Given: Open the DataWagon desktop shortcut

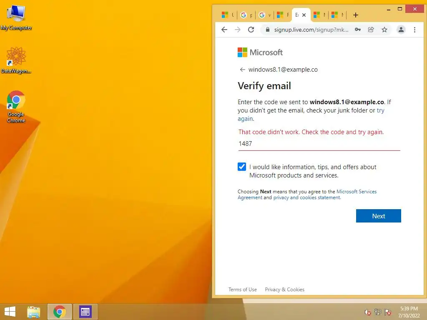Looking at the screenshot, I should point(16,60).
